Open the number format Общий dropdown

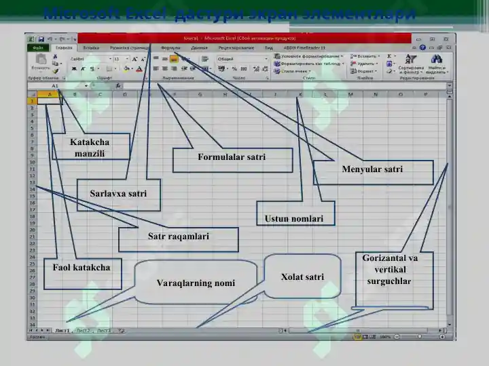coord(266,59)
